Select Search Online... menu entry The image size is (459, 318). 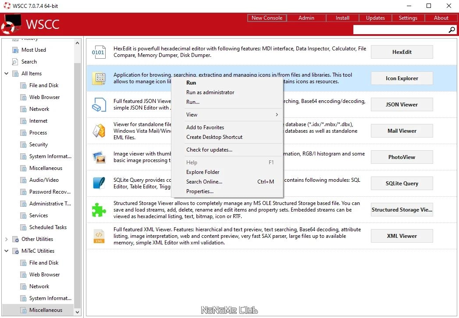(x=227, y=182)
